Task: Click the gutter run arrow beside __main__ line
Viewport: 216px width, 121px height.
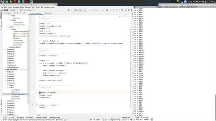Action: pyautogui.click(x=32, y=105)
